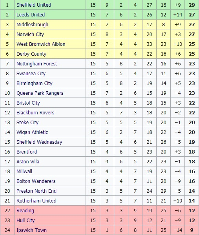Open the Leeds United team link

31,14
